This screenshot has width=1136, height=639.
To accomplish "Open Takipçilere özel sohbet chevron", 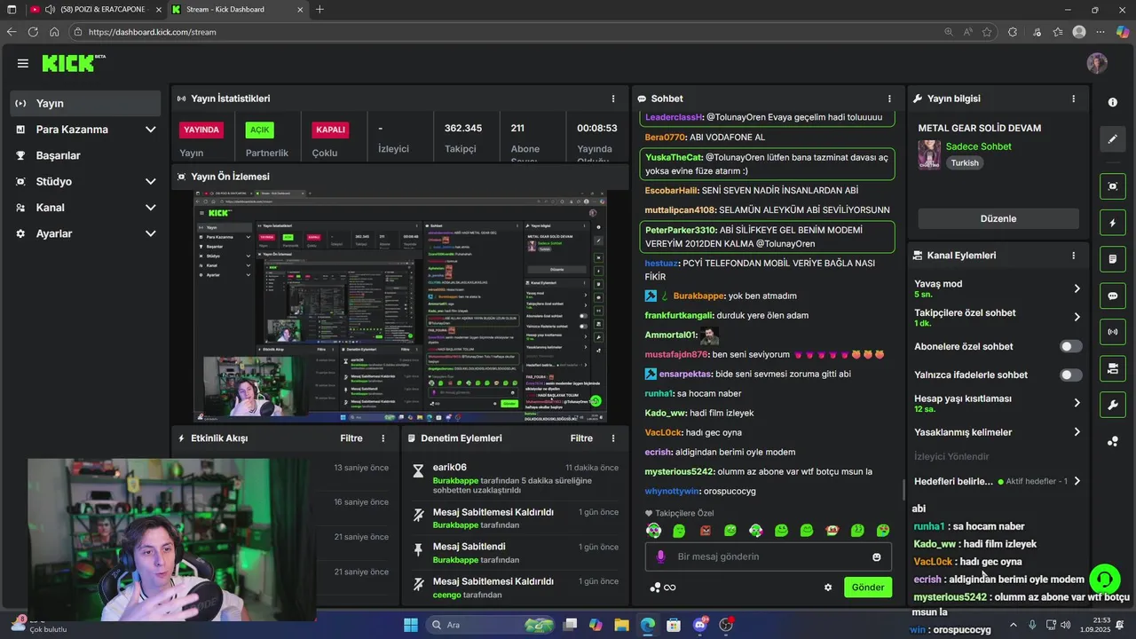I will [1077, 317].
